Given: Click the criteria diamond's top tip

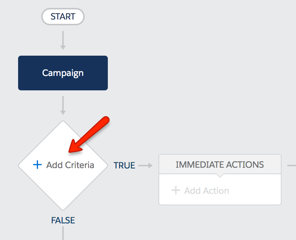Looking at the screenshot, I should click(x=63, y=123).
